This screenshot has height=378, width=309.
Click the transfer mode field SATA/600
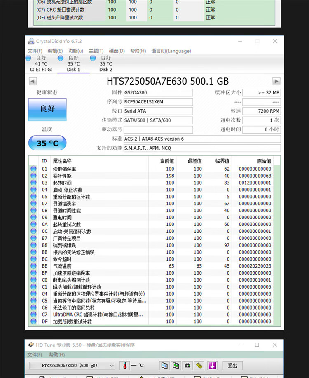(x=158, y=120)
